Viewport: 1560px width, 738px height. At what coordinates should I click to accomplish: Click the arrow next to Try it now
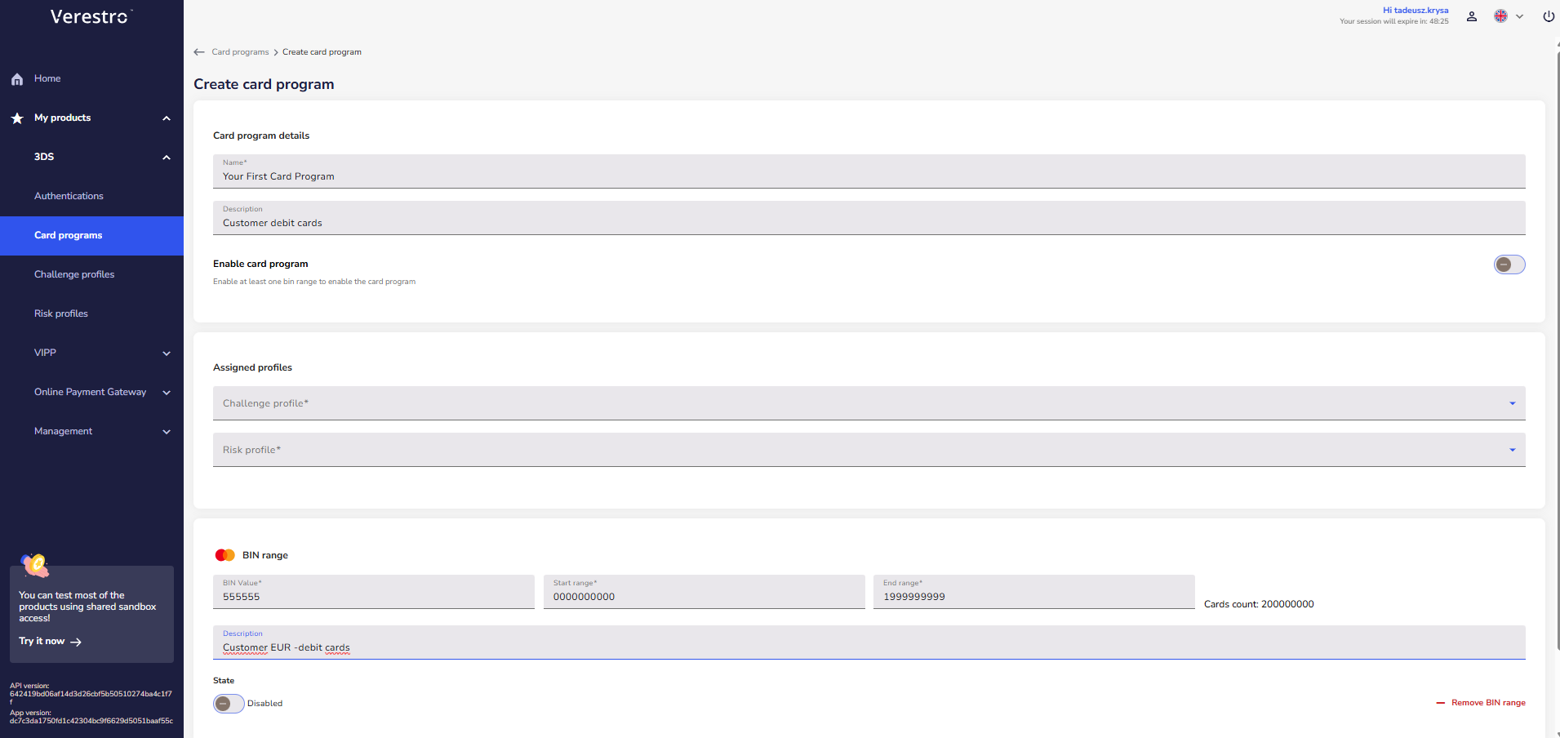[x=76, y=642]
